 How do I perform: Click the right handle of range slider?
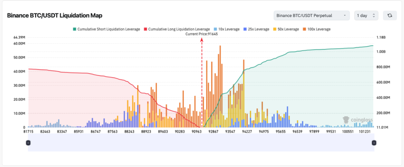[374, 143]
